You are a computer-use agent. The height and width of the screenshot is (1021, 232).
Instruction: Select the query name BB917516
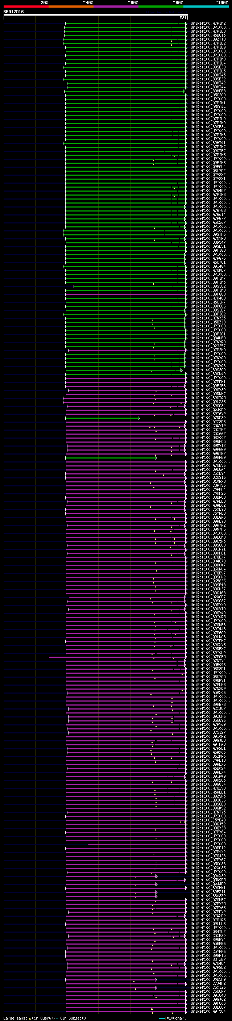coord(13,12)
